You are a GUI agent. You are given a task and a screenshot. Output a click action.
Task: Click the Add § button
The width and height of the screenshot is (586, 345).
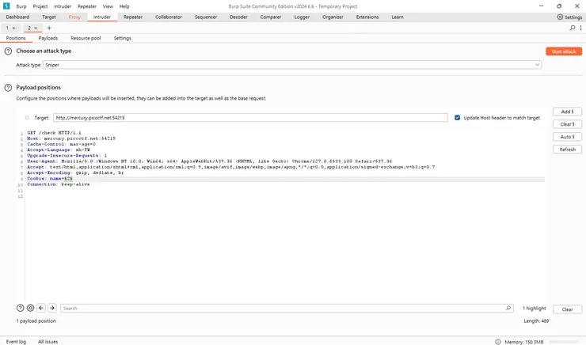click(567, 112)
